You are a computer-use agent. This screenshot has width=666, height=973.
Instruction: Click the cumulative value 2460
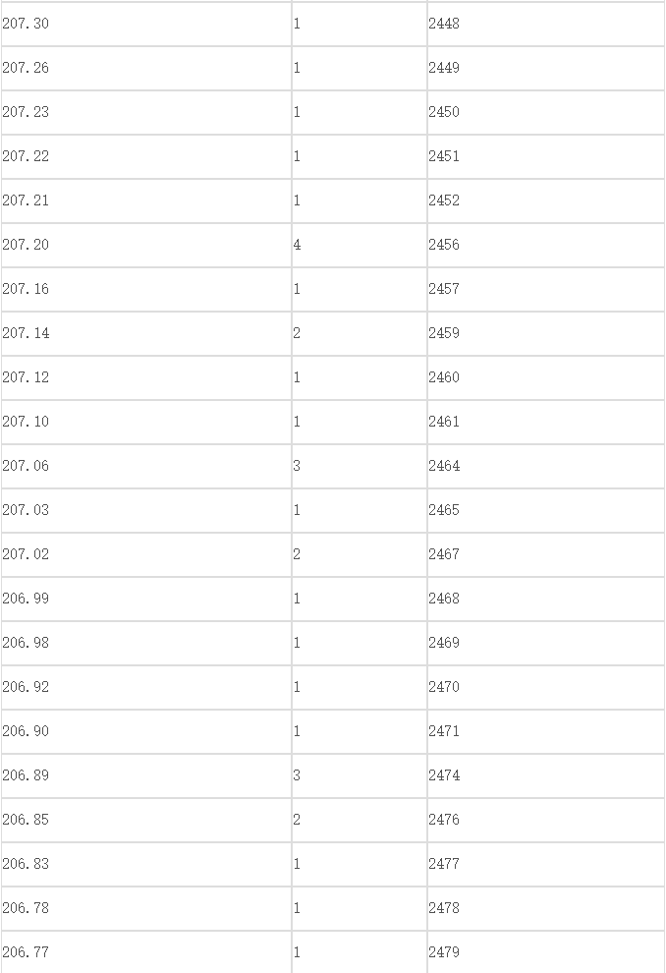pyautogui.click(x=545, y=378)
